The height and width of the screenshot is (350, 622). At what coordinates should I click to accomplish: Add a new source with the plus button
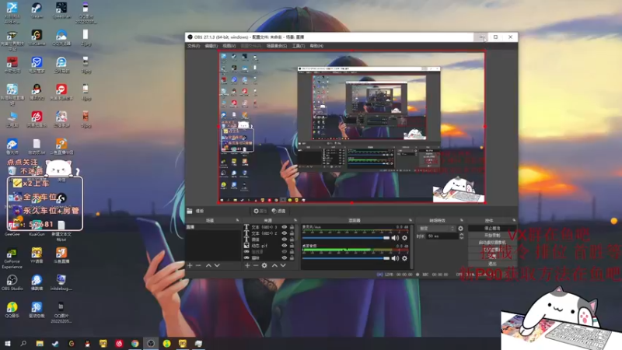(247, 265)
